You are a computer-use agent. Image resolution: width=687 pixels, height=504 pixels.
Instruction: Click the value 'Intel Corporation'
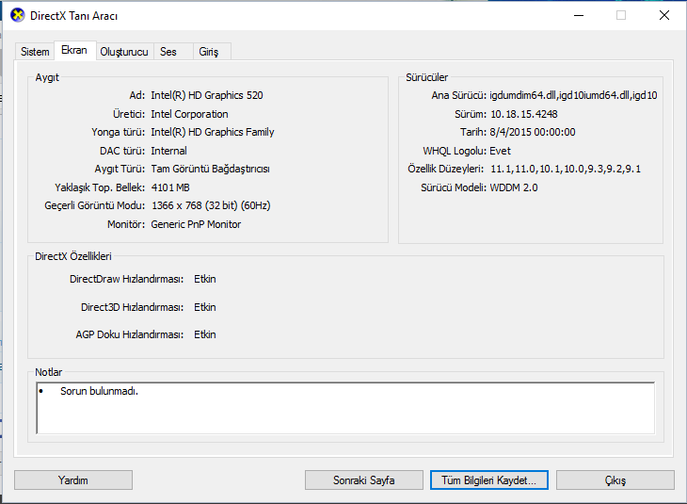point(189,114)
